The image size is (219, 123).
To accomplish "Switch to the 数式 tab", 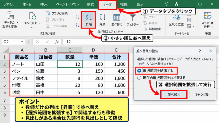I will pyautogui.click(x=90, y=4).
